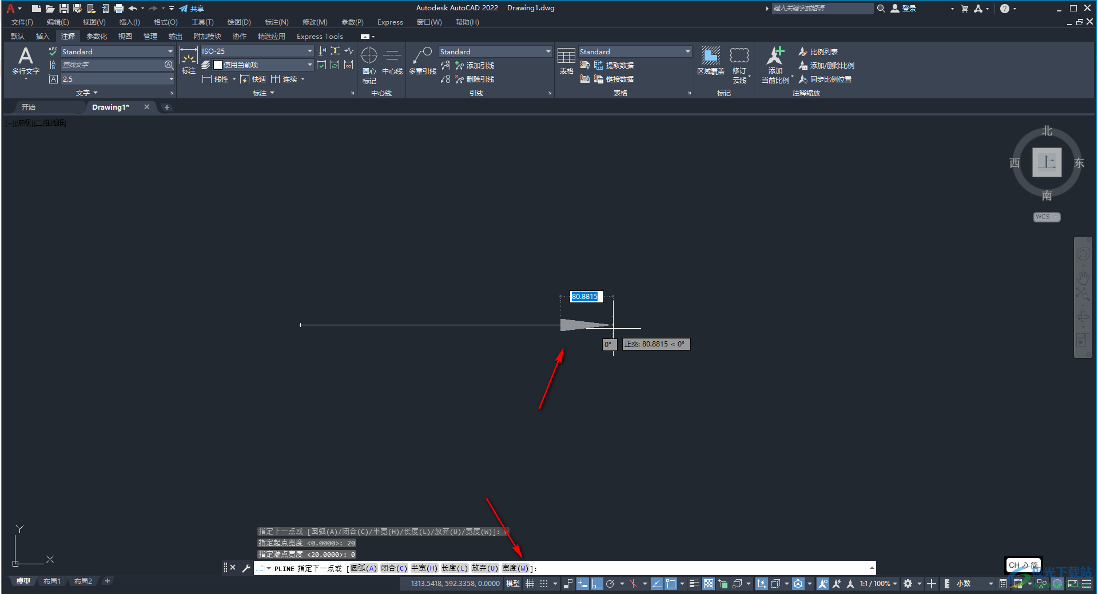This screenshot has height=594, width=1098.
Task: Select the Multileader (多重引线) tool
Action: click(422, 61)
